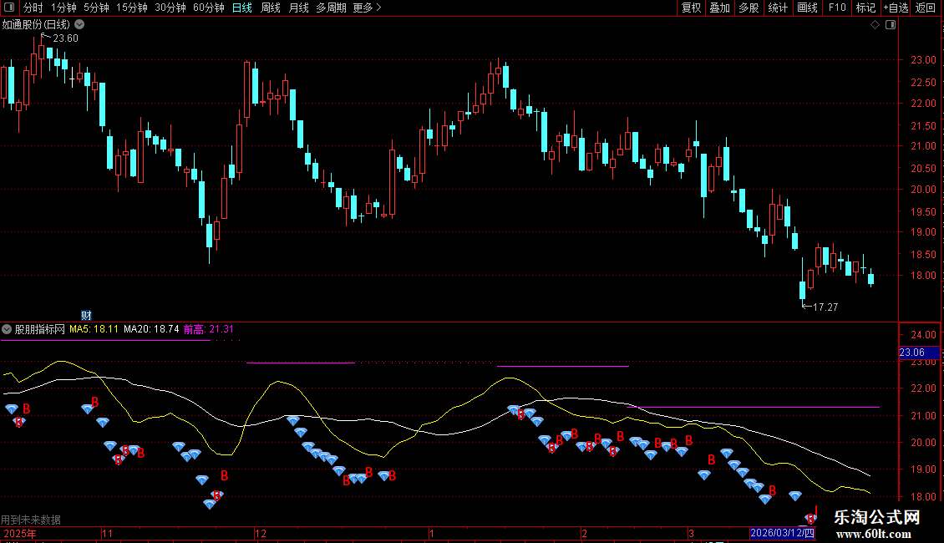
Task: Expand the 更多 periods menu
Action: point(367,8)
